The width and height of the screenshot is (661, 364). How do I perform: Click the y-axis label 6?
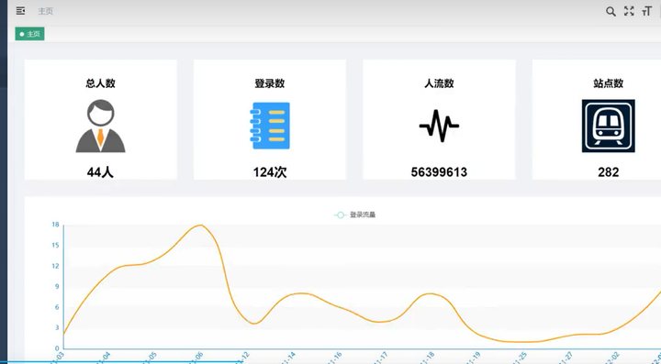click(57, 307)
